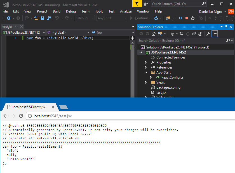Click the Continue debugging button
The image size is (235, 173).
tap(139, 18)
